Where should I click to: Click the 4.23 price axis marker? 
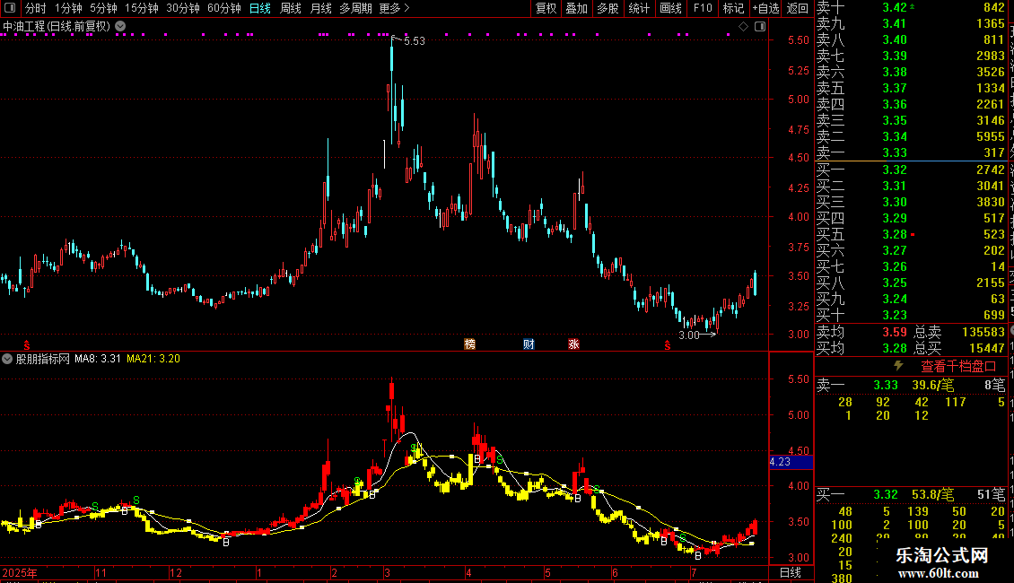click(x=791, y=462)
